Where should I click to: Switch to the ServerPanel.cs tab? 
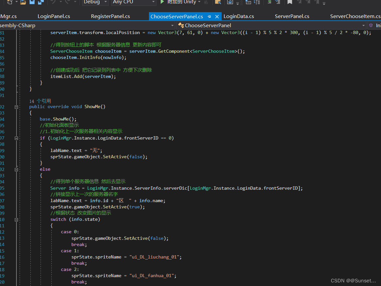tap(292, 16)
